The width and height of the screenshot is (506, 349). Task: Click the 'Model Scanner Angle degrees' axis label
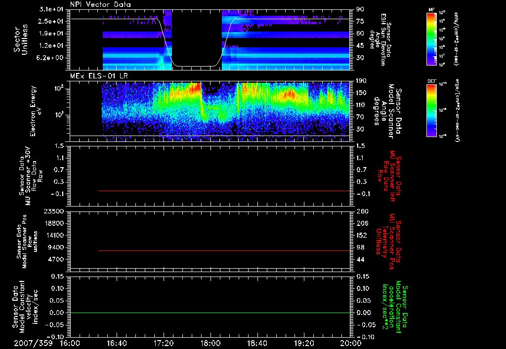[387, 111]
